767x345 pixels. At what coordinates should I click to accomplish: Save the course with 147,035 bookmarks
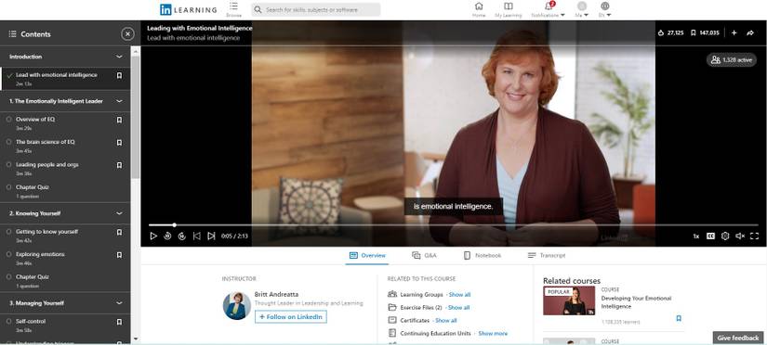[x=705, y=32]
